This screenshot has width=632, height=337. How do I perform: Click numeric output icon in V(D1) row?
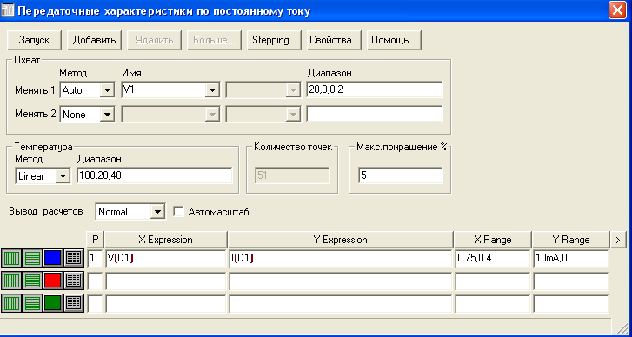pos(74,258)
